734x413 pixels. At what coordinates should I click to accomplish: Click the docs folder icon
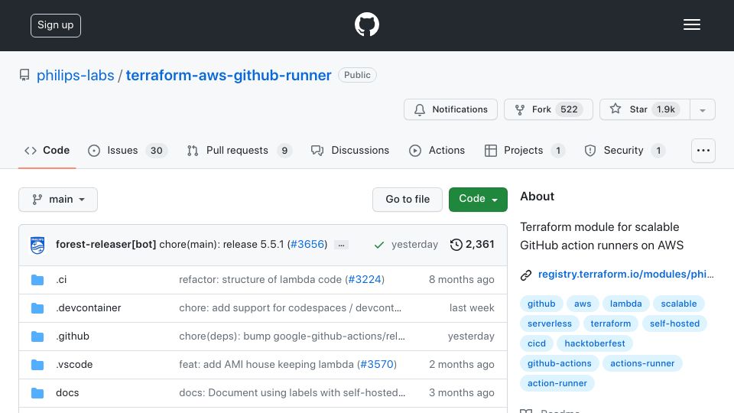click(37, 393)
